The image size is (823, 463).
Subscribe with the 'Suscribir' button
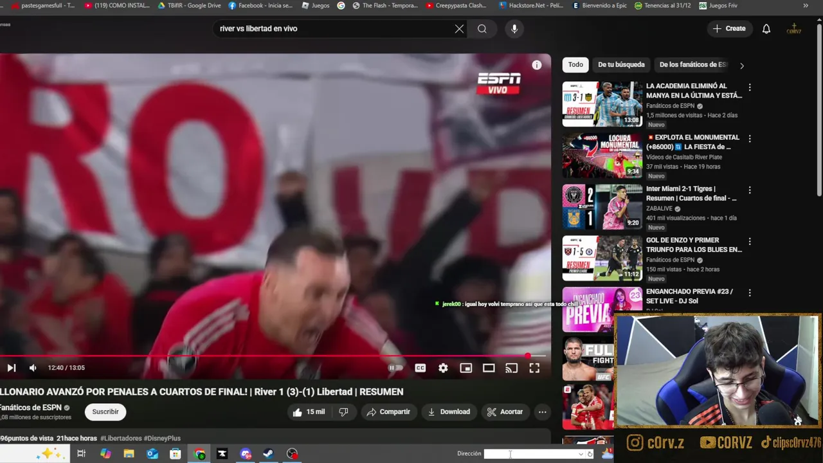pos(105,412)
